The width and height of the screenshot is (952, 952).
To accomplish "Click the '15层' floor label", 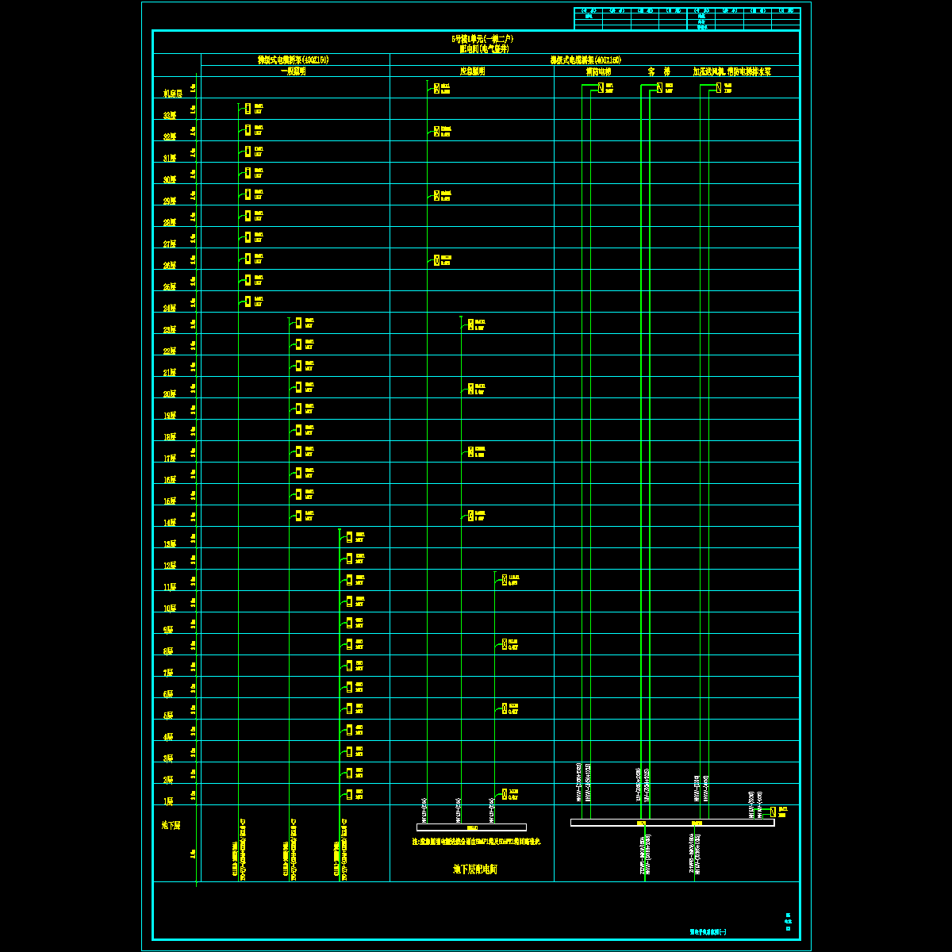I will click(x=170, y=501).
